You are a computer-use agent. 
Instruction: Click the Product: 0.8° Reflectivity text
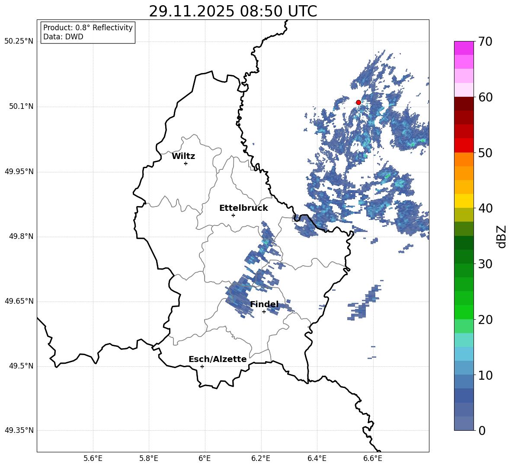[88, 27]
